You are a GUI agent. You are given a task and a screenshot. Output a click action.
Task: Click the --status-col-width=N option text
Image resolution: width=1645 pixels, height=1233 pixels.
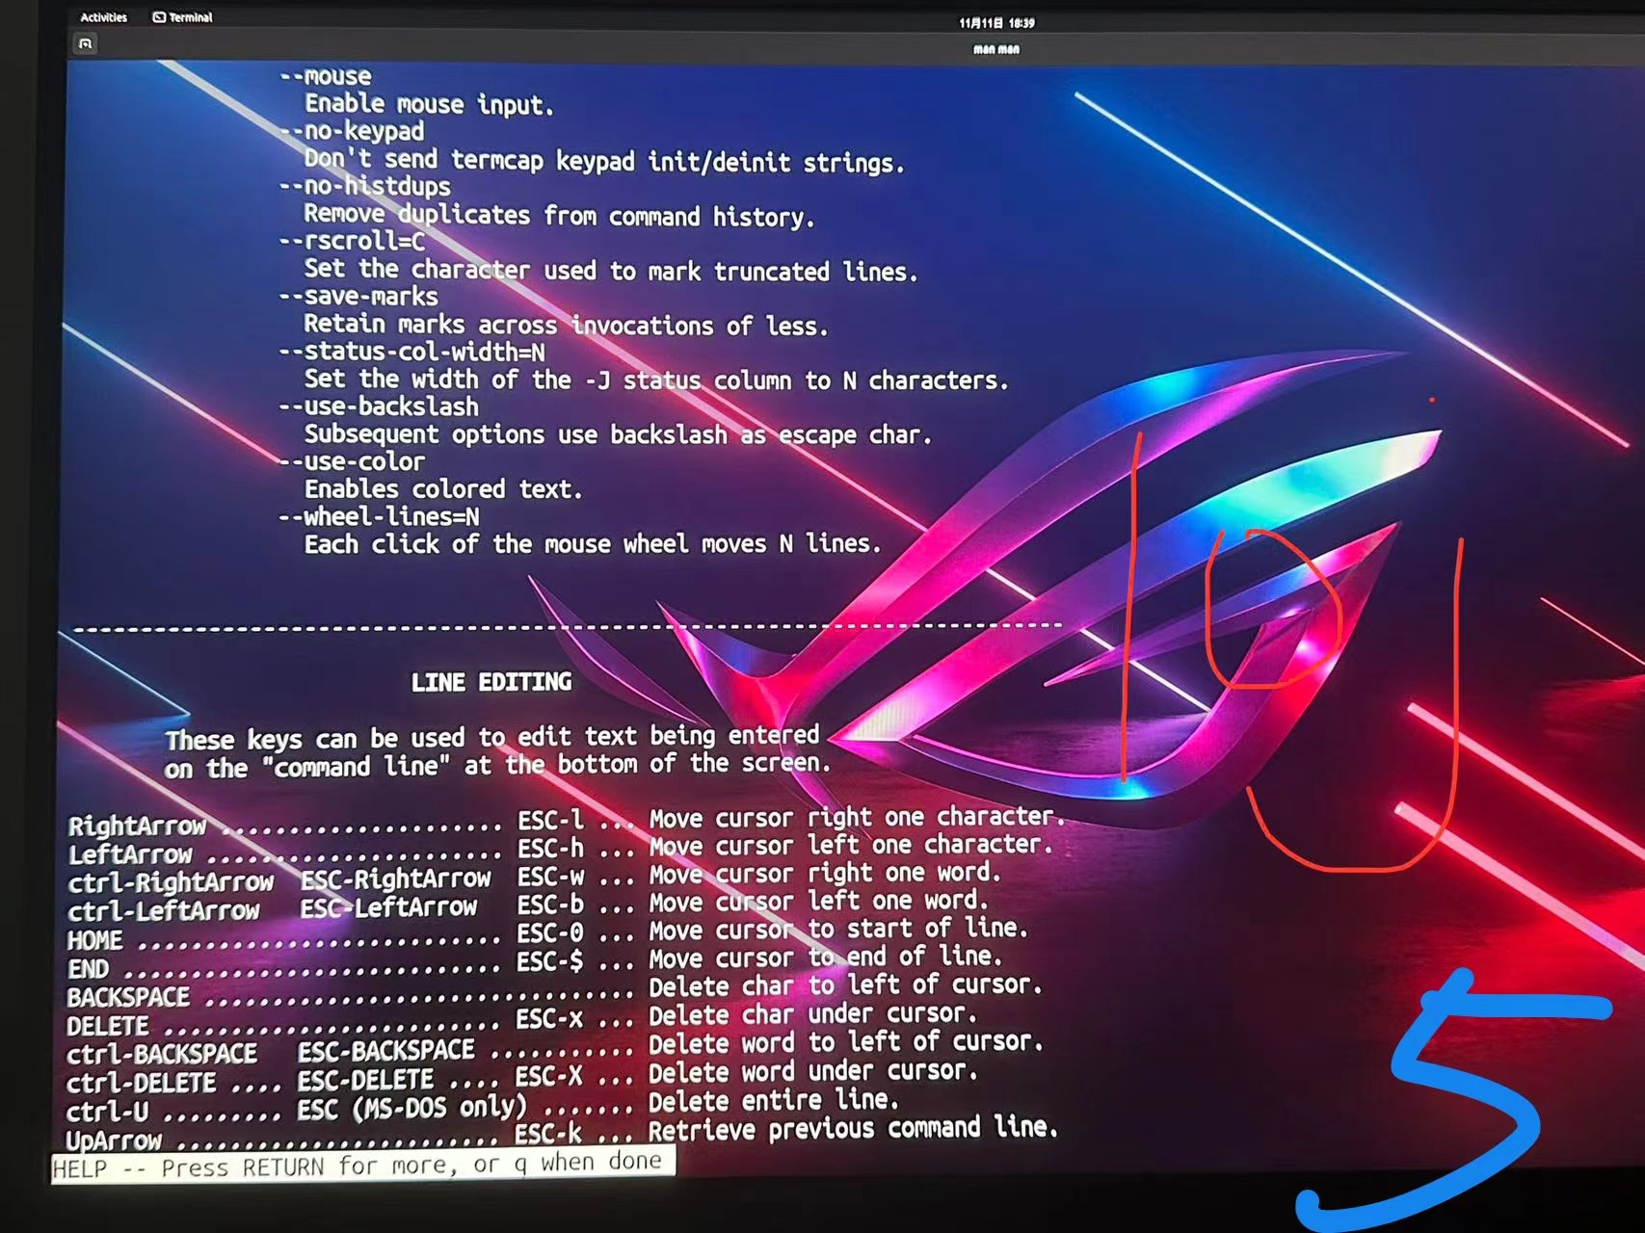click(412, 352)
